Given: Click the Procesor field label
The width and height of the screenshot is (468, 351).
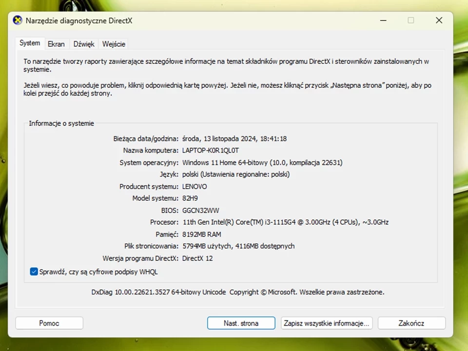Looking at the screenshot, I should click(164, 222).
